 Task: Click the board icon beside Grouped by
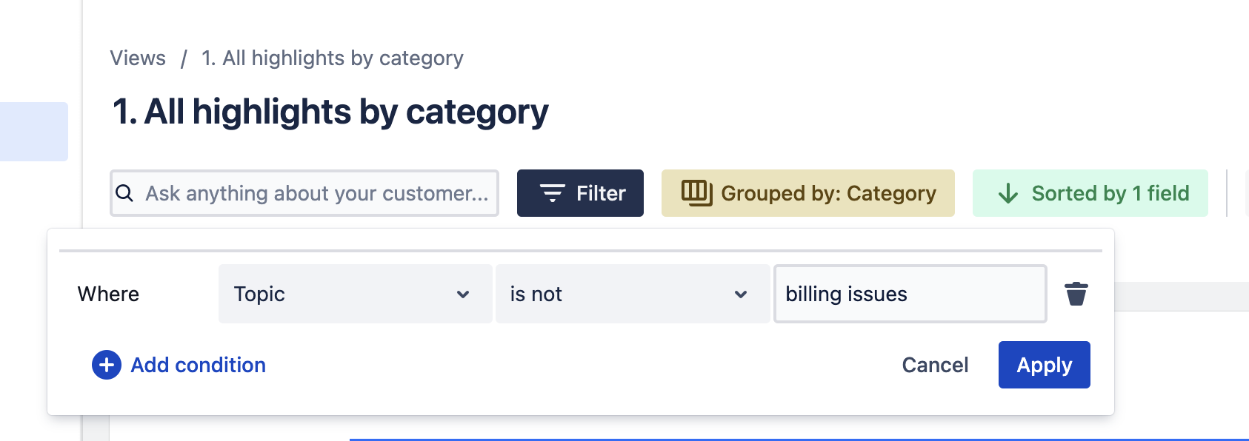pyautogui.click(x=696, y=192)
